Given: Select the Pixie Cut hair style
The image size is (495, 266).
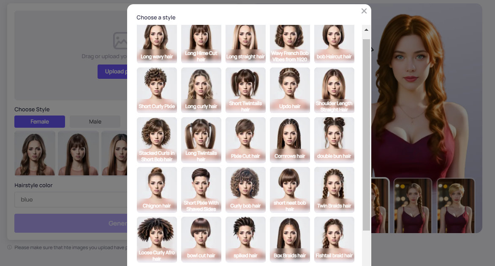Looking at the screenshot, I should 245,140.
